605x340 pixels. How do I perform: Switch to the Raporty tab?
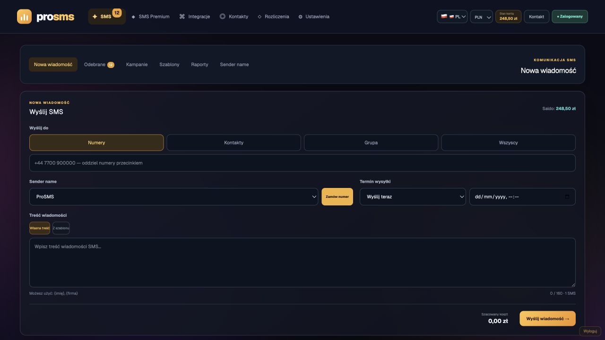click(x=200, y=65)
